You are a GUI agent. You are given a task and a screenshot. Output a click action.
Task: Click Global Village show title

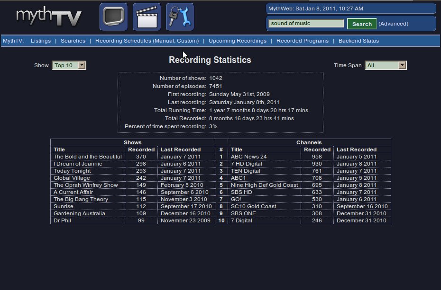pos(72,178)
